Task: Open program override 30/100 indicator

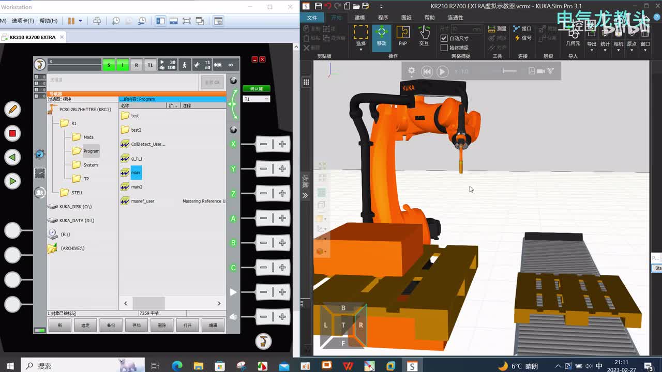Action: [167, 65]
